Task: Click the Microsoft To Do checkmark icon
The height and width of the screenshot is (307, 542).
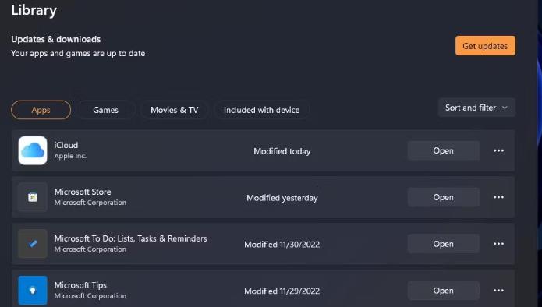Action: coord(33,244)
